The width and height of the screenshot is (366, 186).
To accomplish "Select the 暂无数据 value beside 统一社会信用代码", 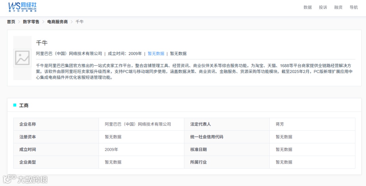I will coord(284,137).
